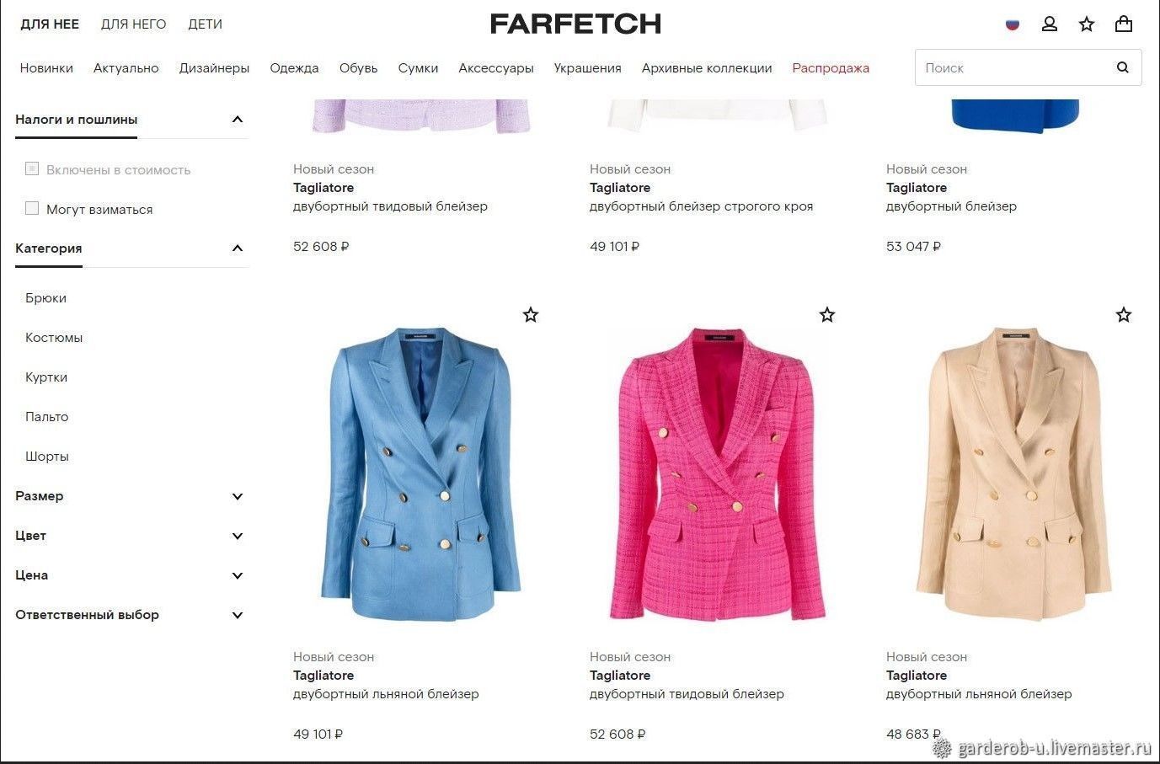Open wishlist star icon in header
Screen dimensions: 1160x764
coord(1087,24)
